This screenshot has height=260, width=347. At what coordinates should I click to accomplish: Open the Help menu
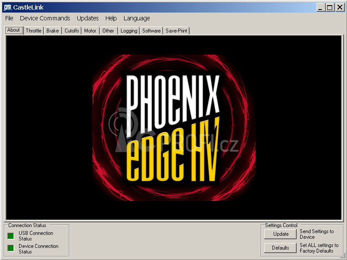coord(111,18)
